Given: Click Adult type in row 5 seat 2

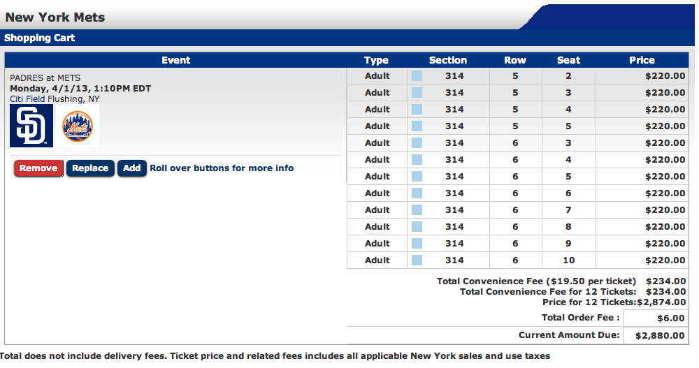Looking at the screenshot, I should pos(377,75).
